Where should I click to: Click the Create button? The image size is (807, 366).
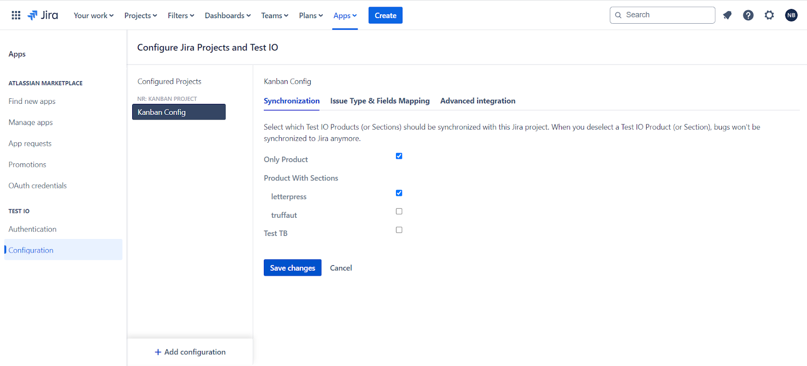(385, 15)
